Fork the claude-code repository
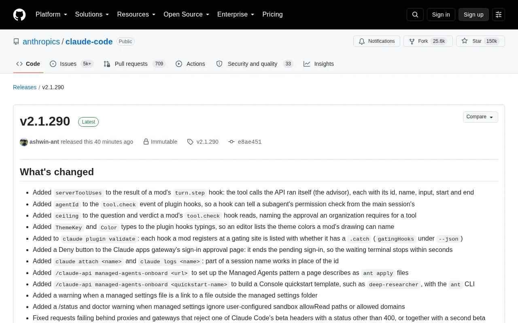 (x=428, y=41)
